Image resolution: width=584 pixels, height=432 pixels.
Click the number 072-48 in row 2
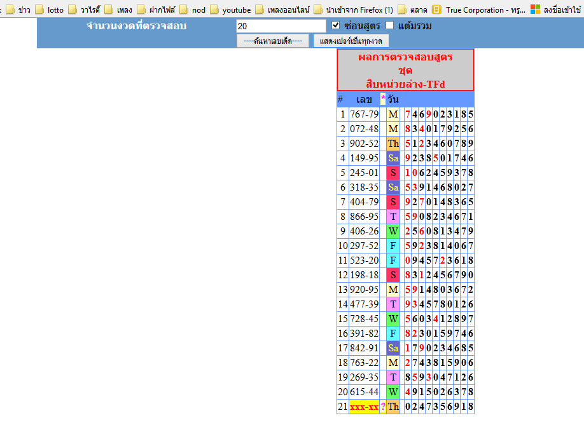point(365,129)
